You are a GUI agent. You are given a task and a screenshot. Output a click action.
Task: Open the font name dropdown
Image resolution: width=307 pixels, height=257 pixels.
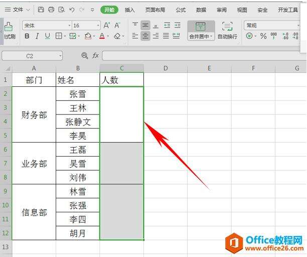[69, 26]
